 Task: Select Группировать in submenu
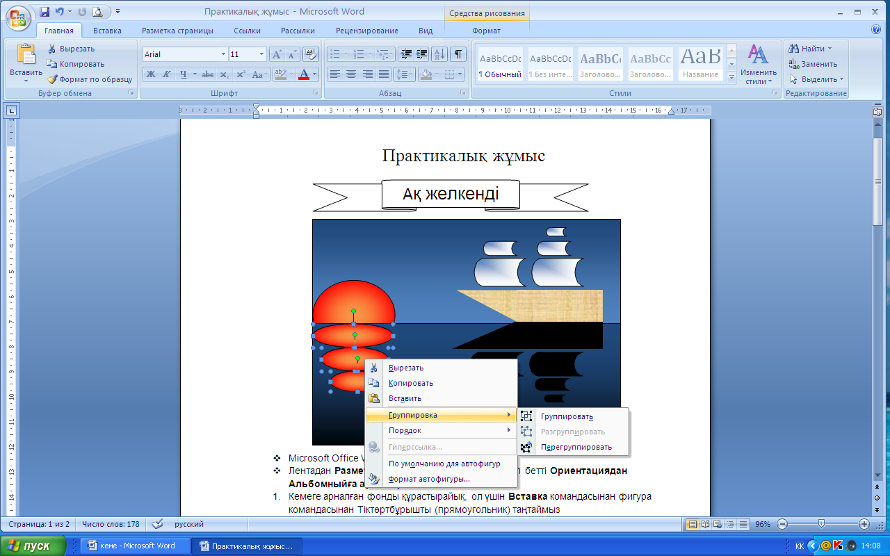point(573,416)
